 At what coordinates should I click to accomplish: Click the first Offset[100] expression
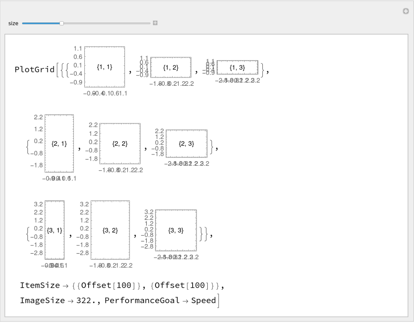click(108, 286)
